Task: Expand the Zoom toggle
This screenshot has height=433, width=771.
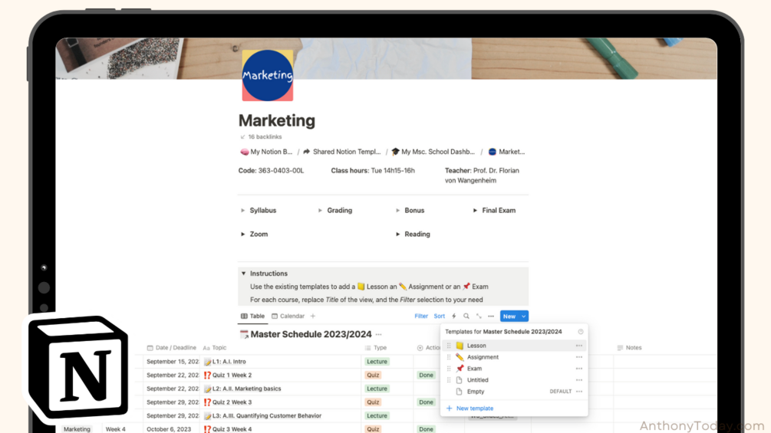Action: (243, 235)
